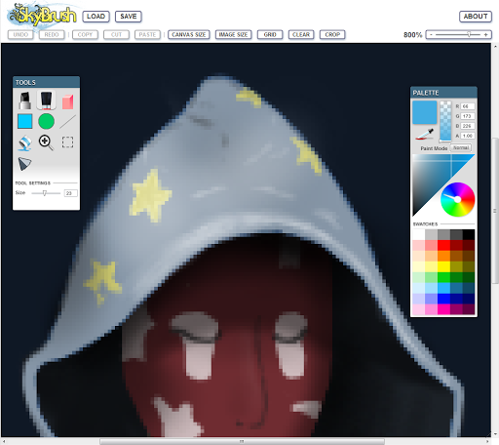
Task: Open the CANVAS SIZE dialog
Action: pos(189,34)
